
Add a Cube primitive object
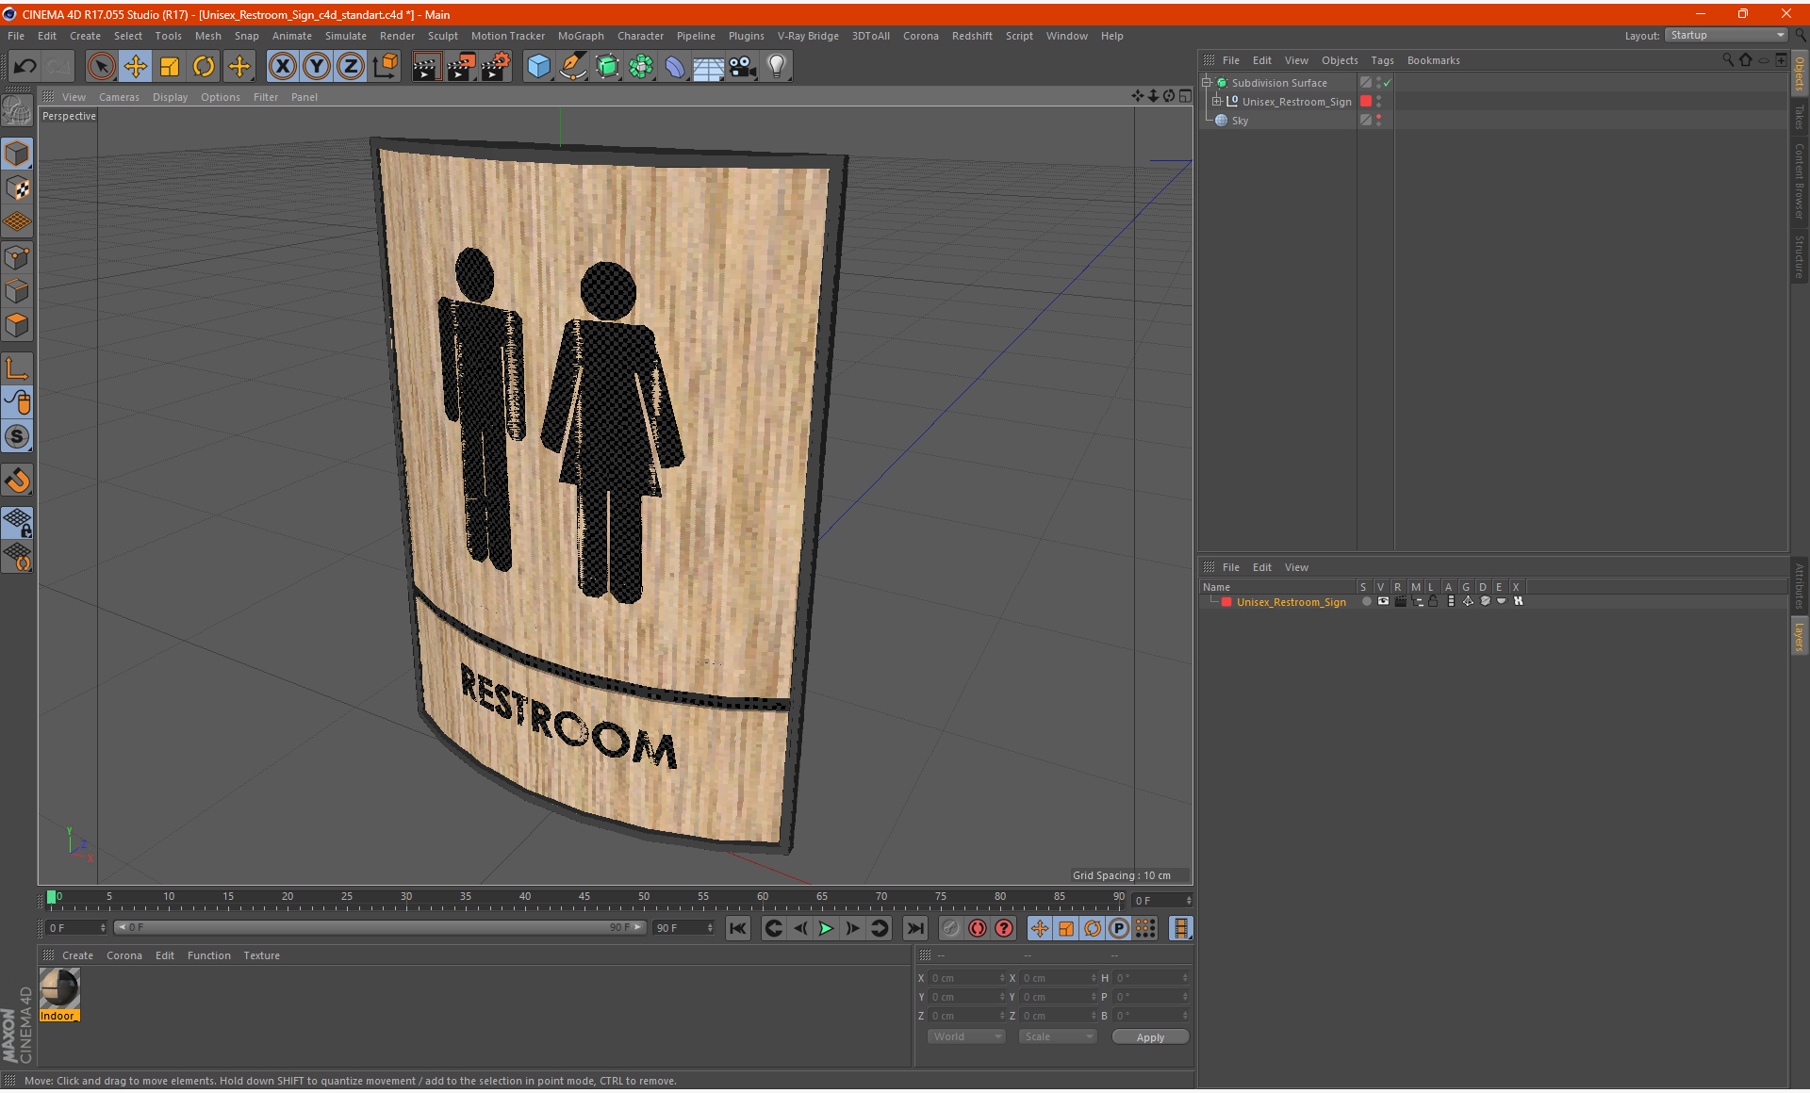pyautogui.click(x=538, y=66)
